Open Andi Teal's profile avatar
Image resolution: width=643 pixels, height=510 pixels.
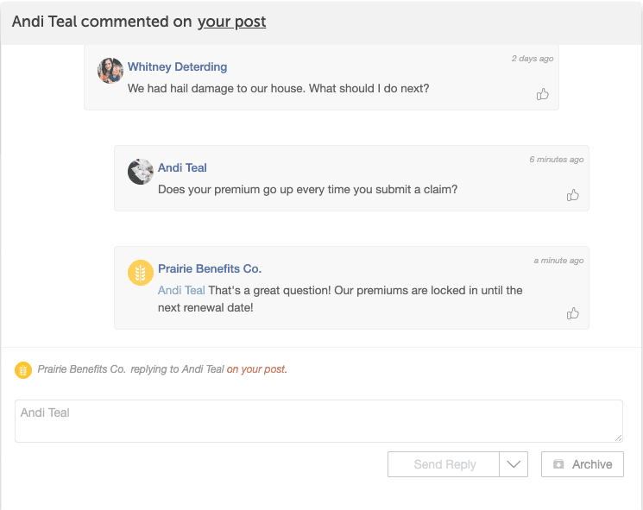141,172
